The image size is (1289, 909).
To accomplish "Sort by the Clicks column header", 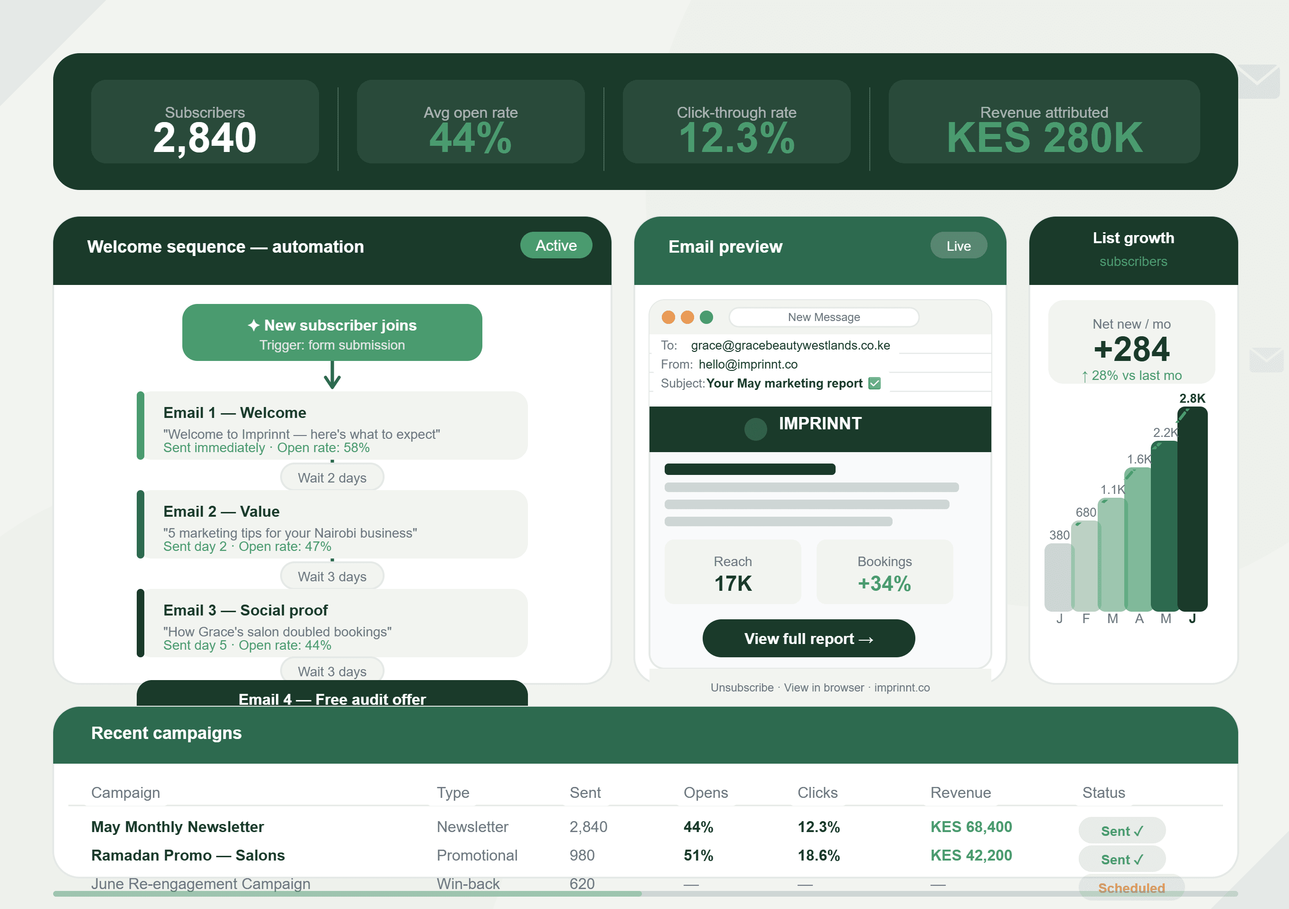I will click(x=818, y=792).
